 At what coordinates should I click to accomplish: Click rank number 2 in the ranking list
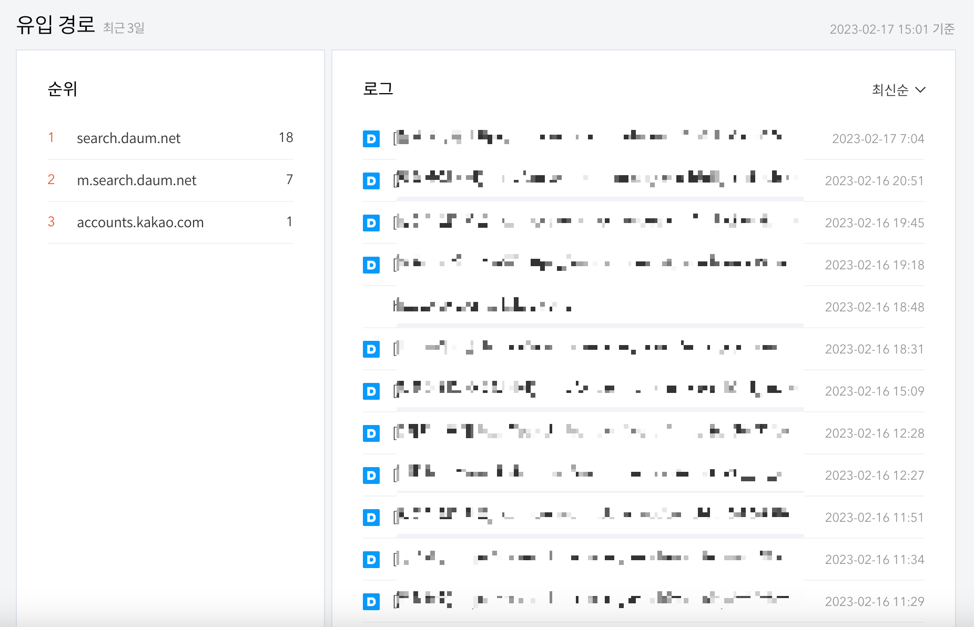coord(51,180)
